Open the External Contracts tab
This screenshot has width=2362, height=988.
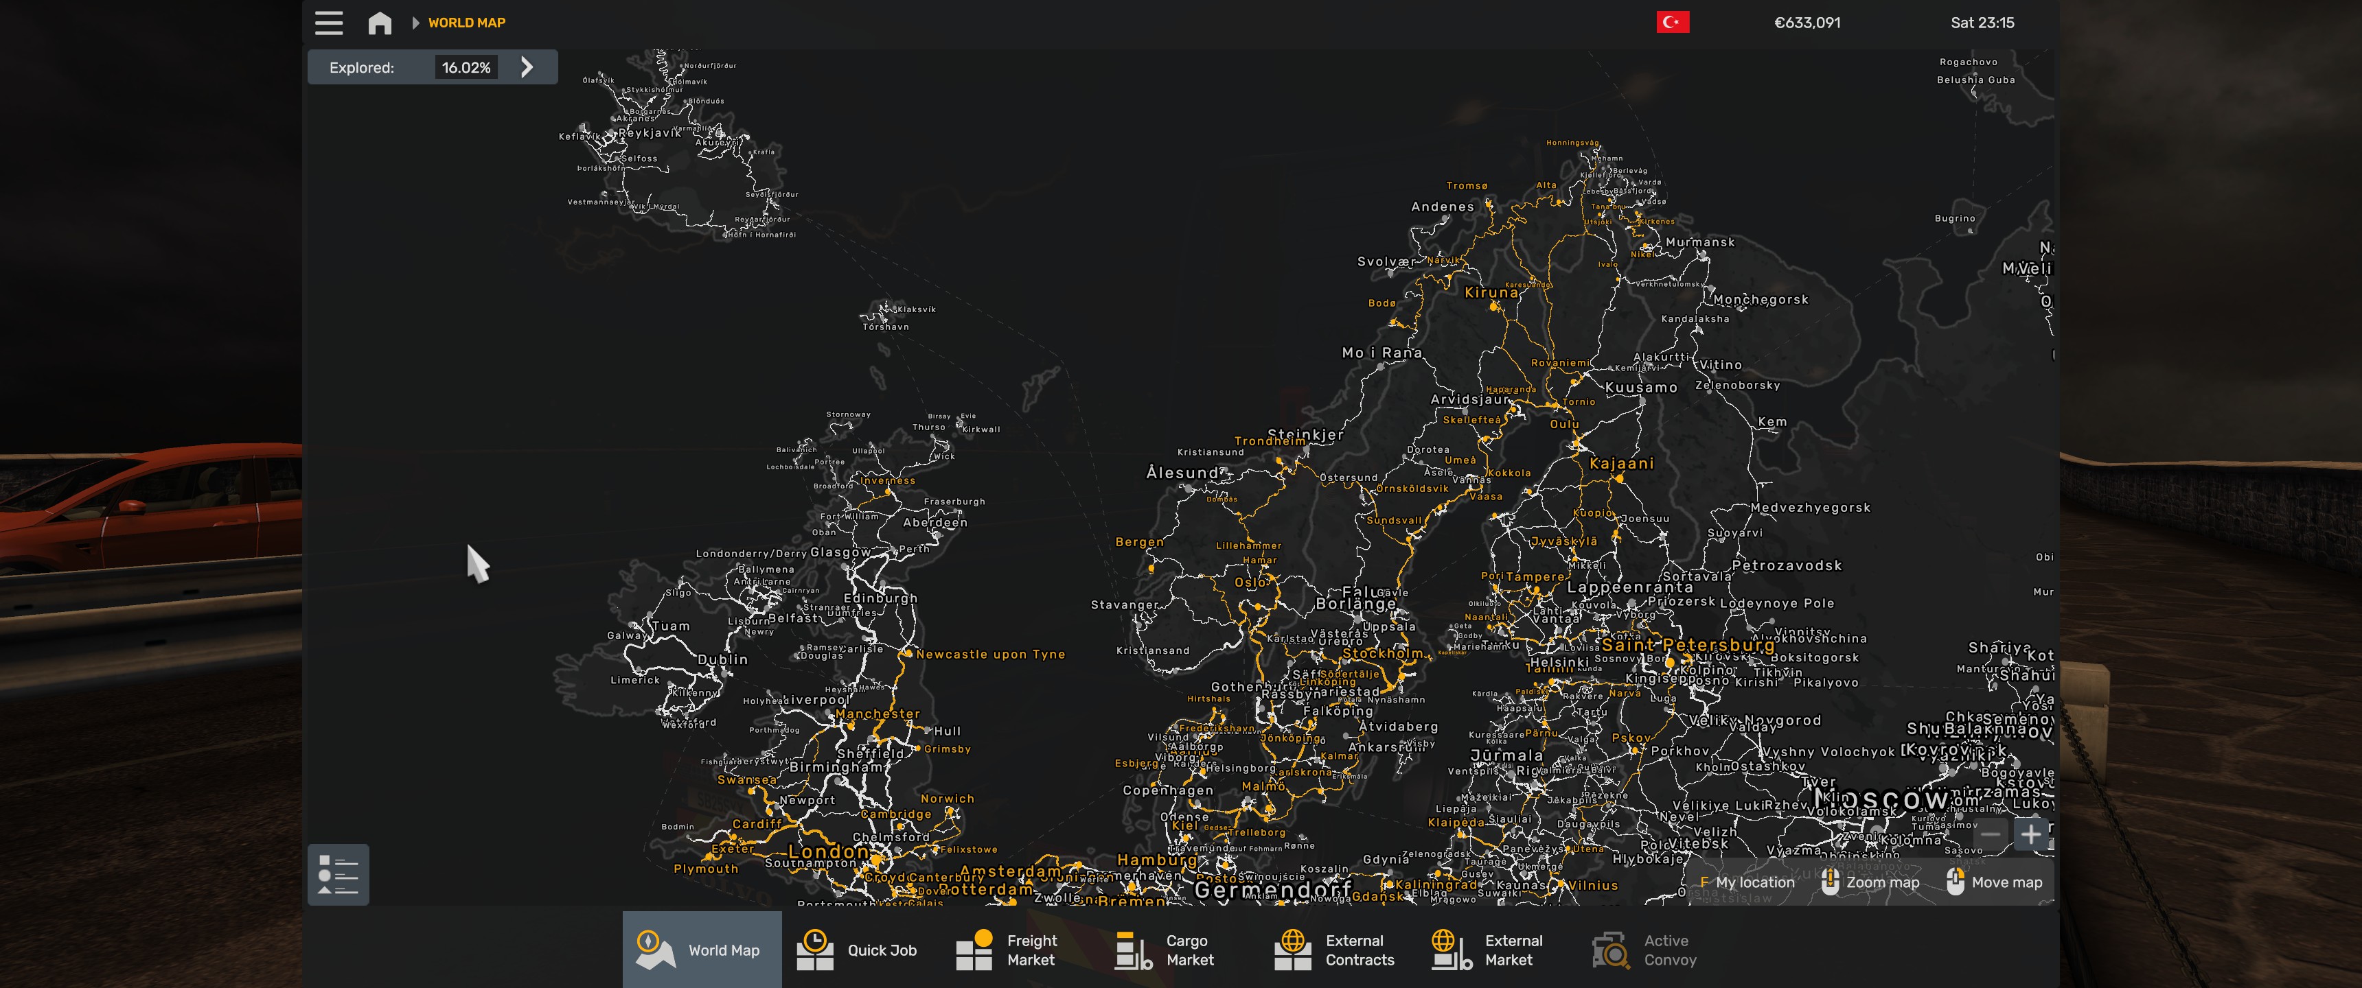tap(1336, 950)
